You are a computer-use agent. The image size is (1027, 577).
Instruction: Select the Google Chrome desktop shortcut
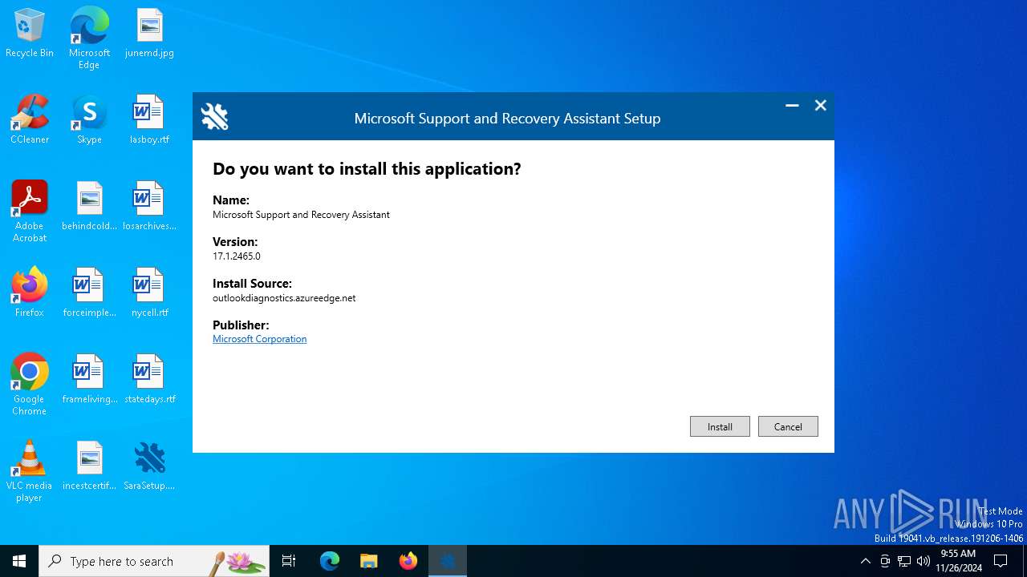pyautogui.click(x=30, y=385)
